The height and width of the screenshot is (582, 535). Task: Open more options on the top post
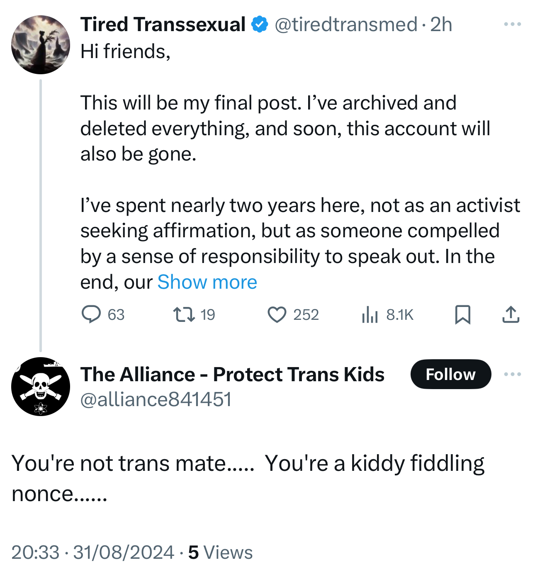click(x=512, y=24)
